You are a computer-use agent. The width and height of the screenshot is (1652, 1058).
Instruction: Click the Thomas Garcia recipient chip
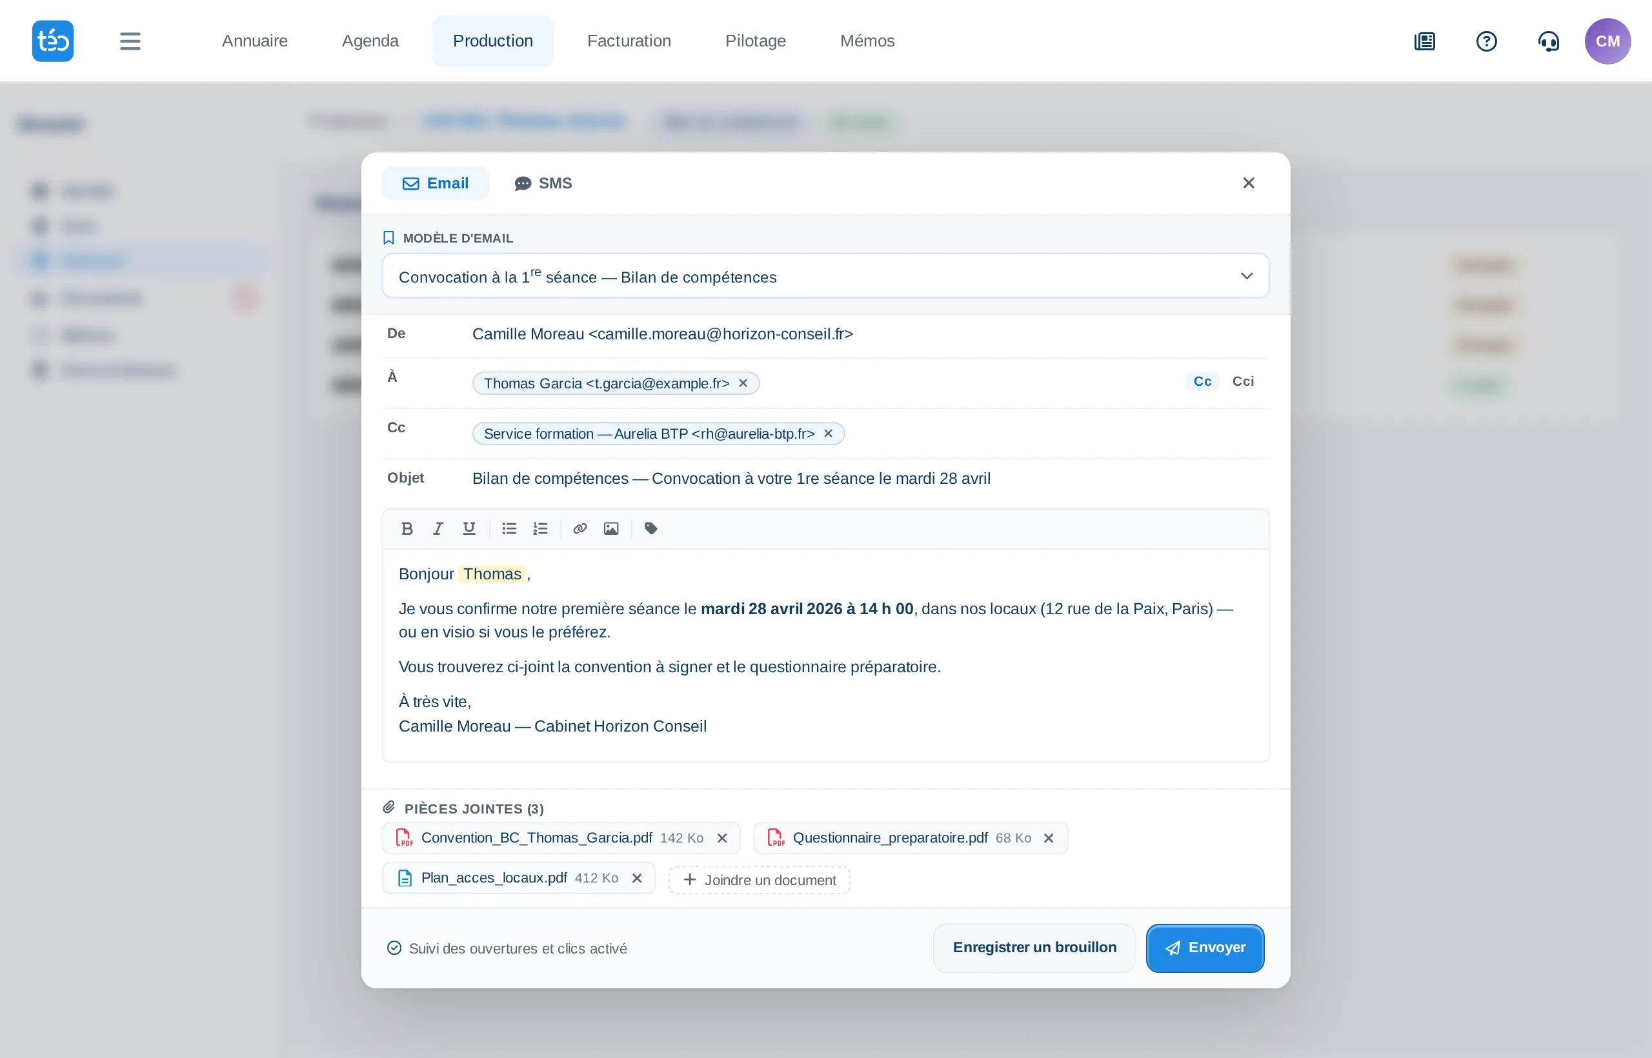click(x=616, y=383)
